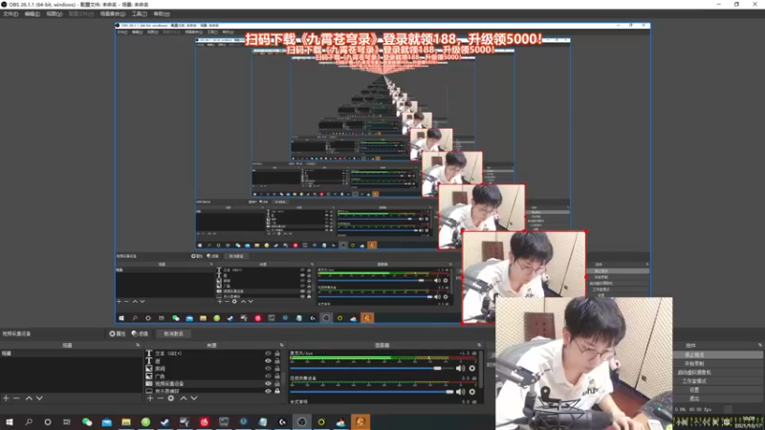This screenshot has width=765, height=430.
Task: Open Steam from the taskbar
Action: [x=164, y=421]
